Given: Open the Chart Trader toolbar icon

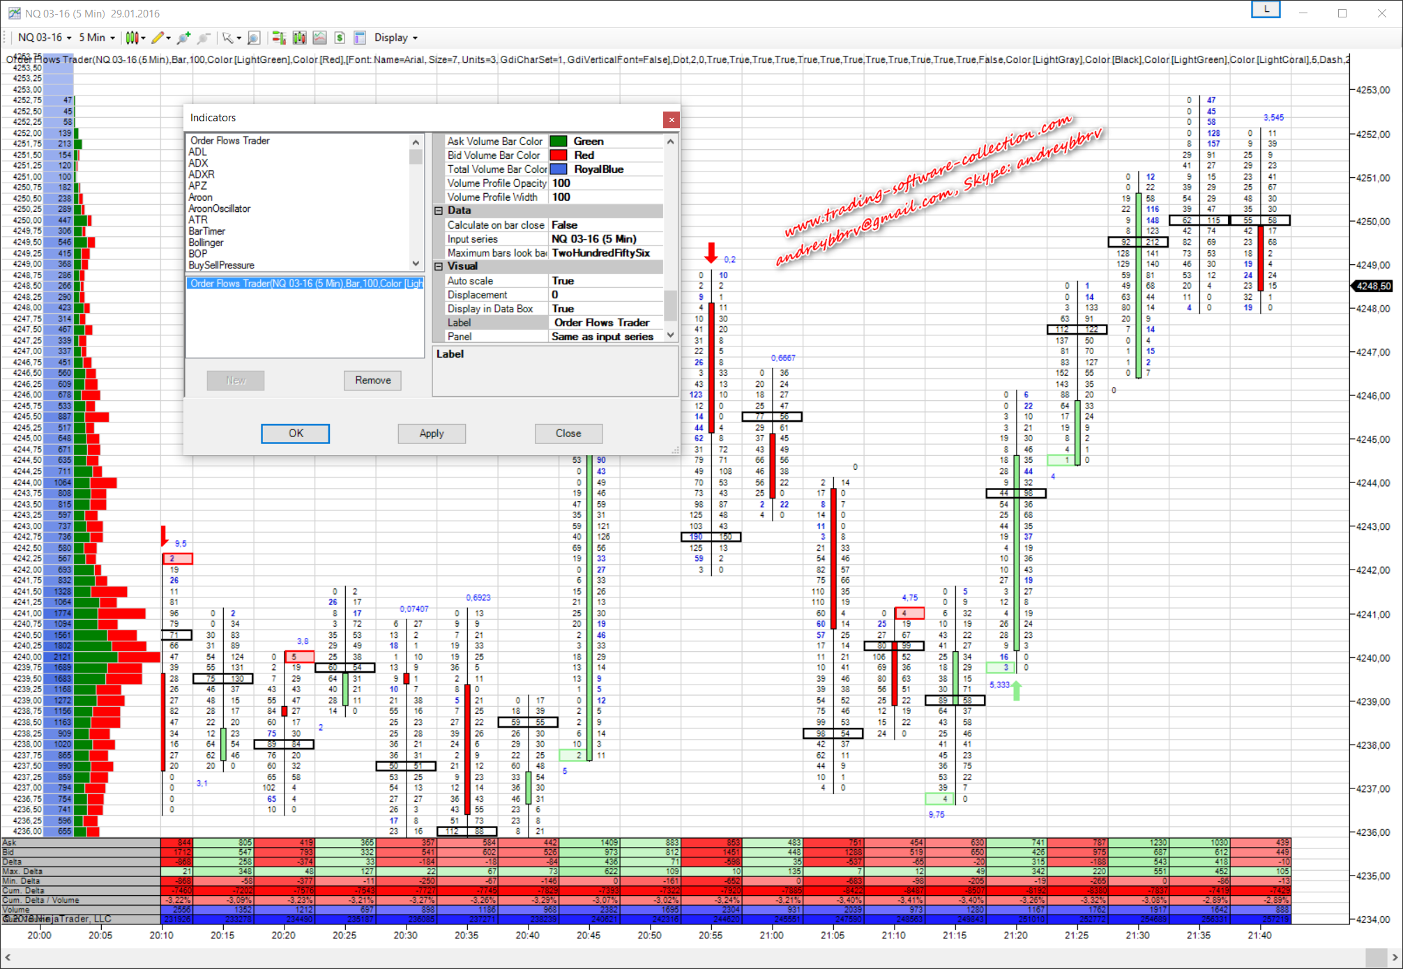Looking at the screenshot, I should click(279, 38).
